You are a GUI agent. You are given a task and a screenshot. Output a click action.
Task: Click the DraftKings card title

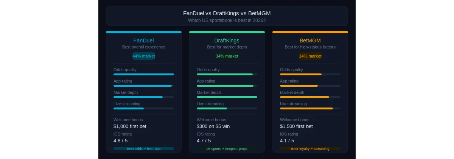[227, 41]
